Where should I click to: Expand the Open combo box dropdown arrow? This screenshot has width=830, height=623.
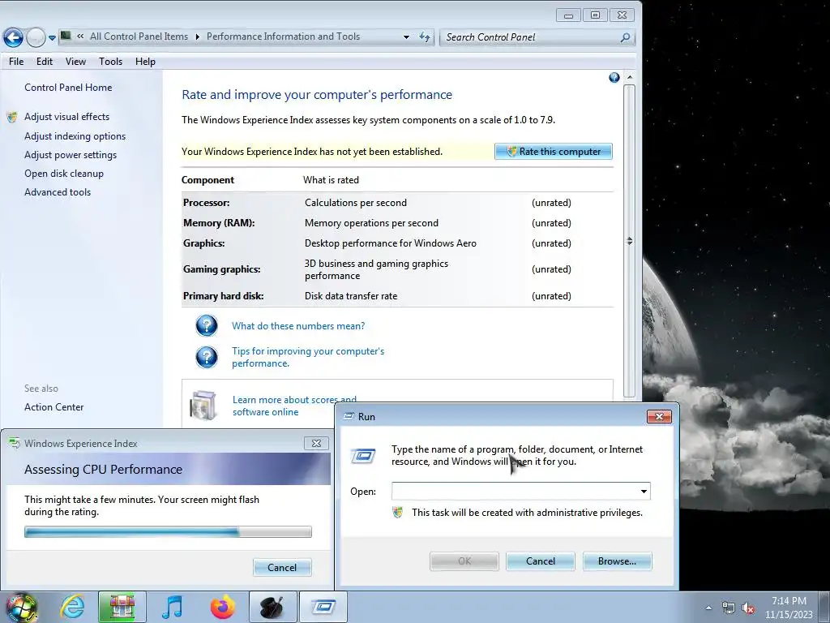[644, 492]
